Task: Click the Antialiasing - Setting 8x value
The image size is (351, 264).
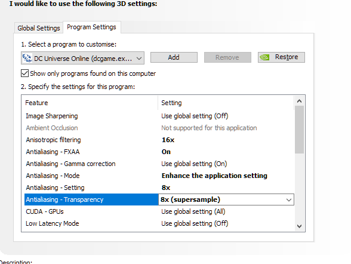Action: [x=166, y=188]
